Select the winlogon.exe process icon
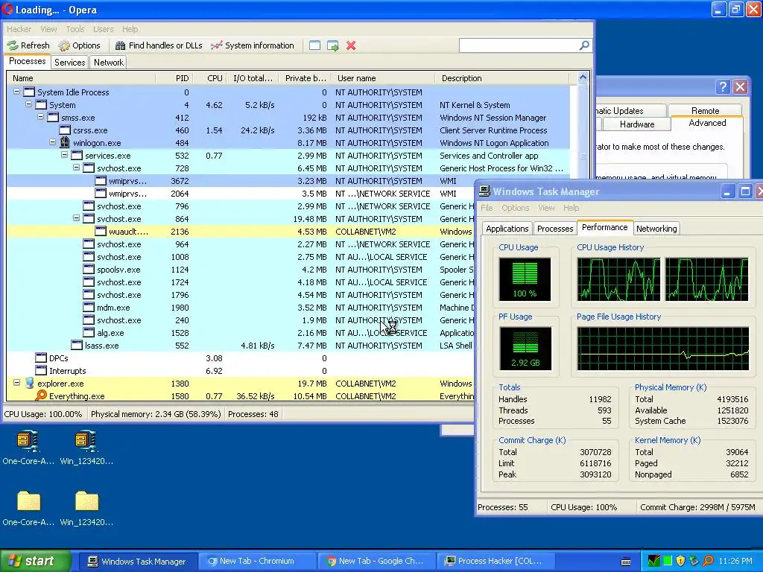Viewport: 763px width, 572px height. coord(64,142)
